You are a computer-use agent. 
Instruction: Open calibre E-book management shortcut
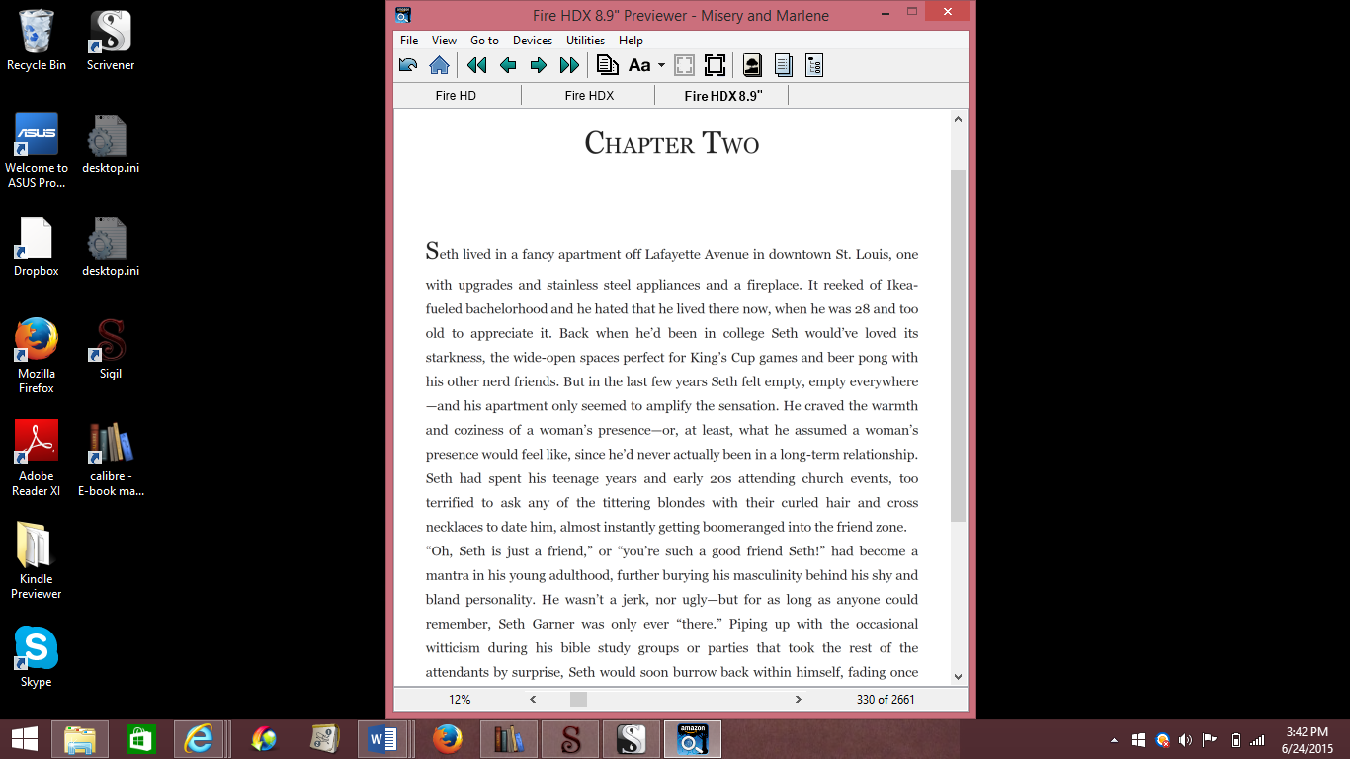click(x=111, y=459)
